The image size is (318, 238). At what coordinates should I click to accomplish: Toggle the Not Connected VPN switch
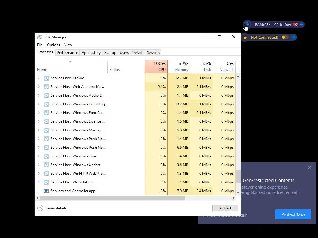click(x=285, y=37)
